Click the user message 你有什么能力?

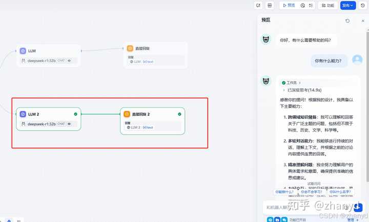click(x=328, y=60)
